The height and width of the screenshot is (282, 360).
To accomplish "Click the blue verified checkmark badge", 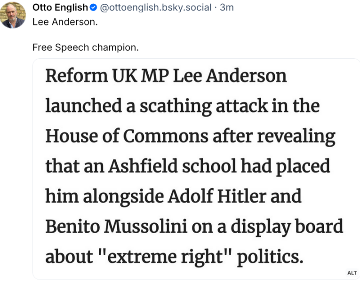I will click(x=94, y=8).
